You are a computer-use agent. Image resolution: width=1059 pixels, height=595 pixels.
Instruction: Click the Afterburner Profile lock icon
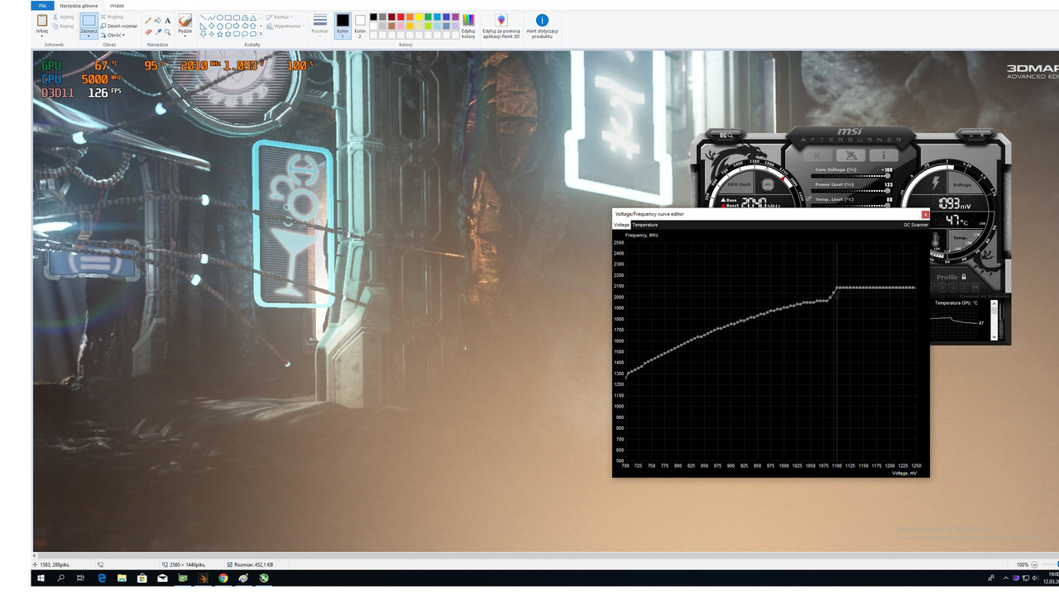[964, 277]
